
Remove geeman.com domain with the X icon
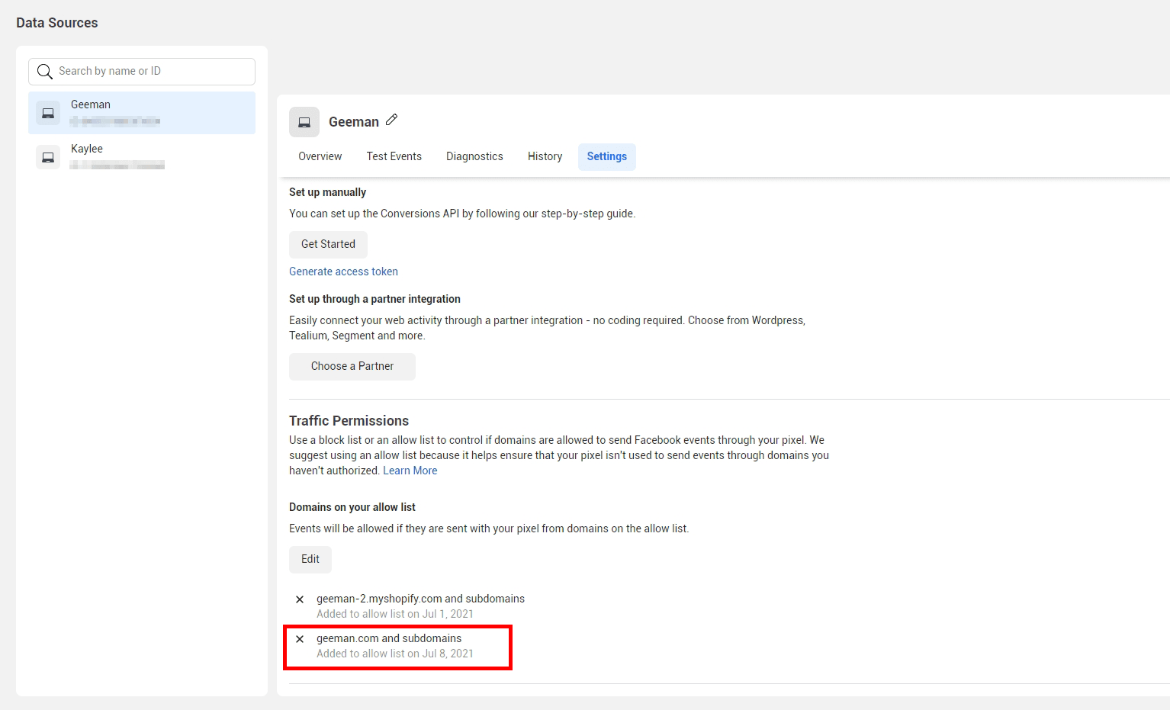(x=300, y=639)
